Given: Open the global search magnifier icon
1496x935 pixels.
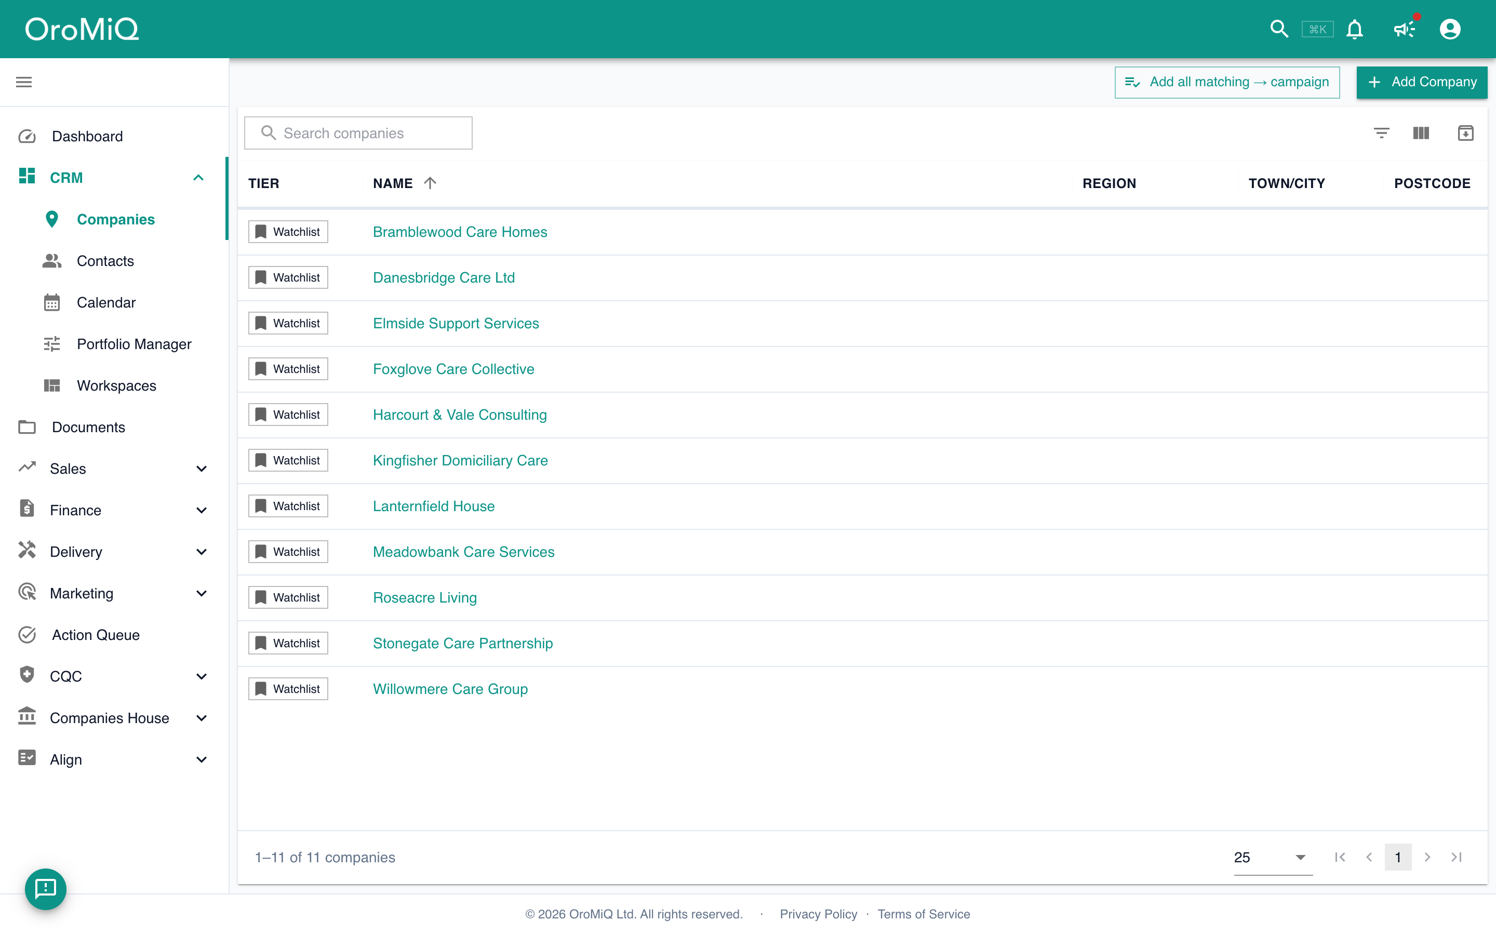Looking at the screenshot, I should click(1278, 29).
